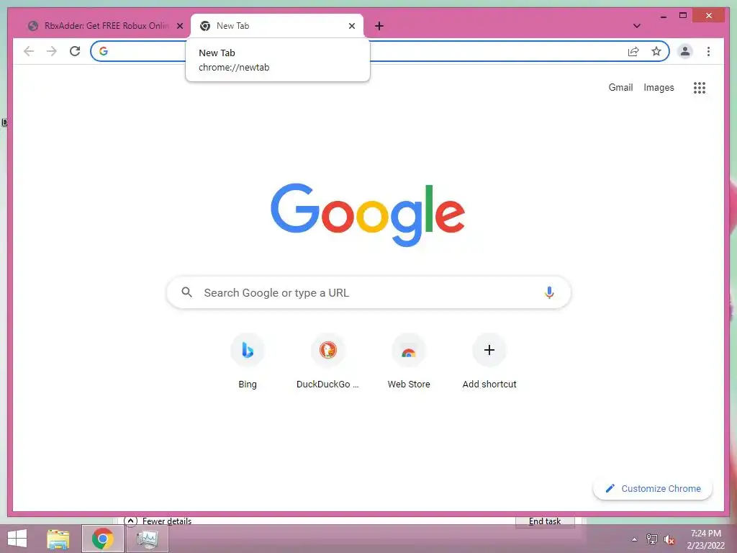Click the Google icon in address bar

pyautogui.click(x=104, y=51)
